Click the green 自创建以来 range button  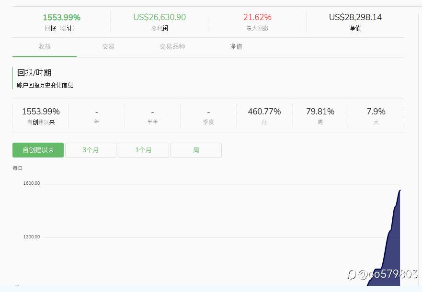click(38, 150)
